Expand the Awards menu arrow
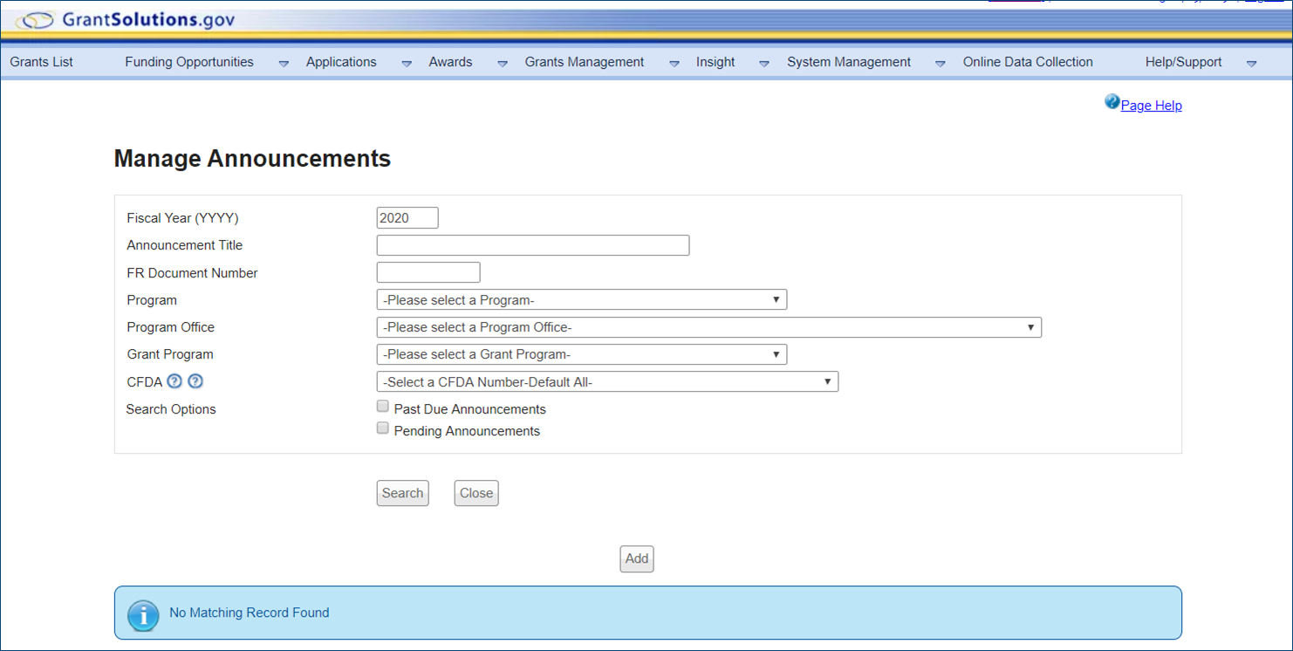Viewport: 1293px width, 651px height. click(x=503, y=64)
